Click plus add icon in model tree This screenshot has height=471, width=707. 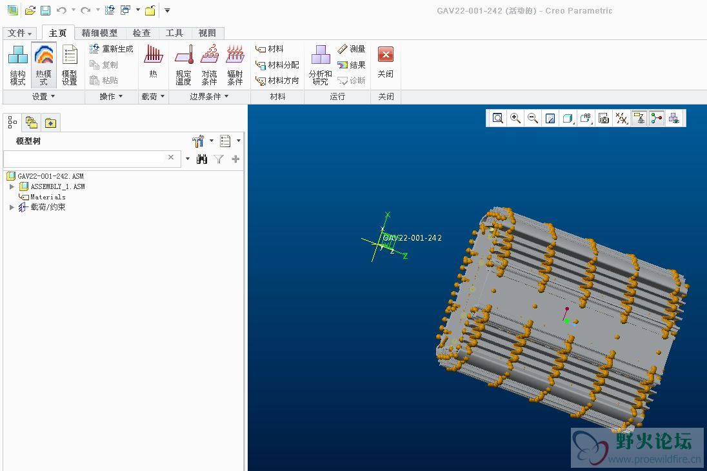(x=235, y=159)
